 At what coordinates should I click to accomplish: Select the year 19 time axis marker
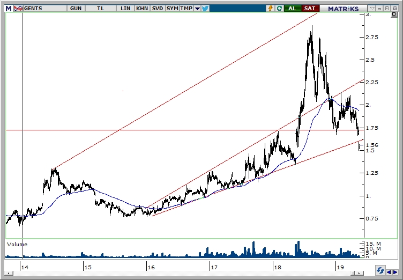340,267
